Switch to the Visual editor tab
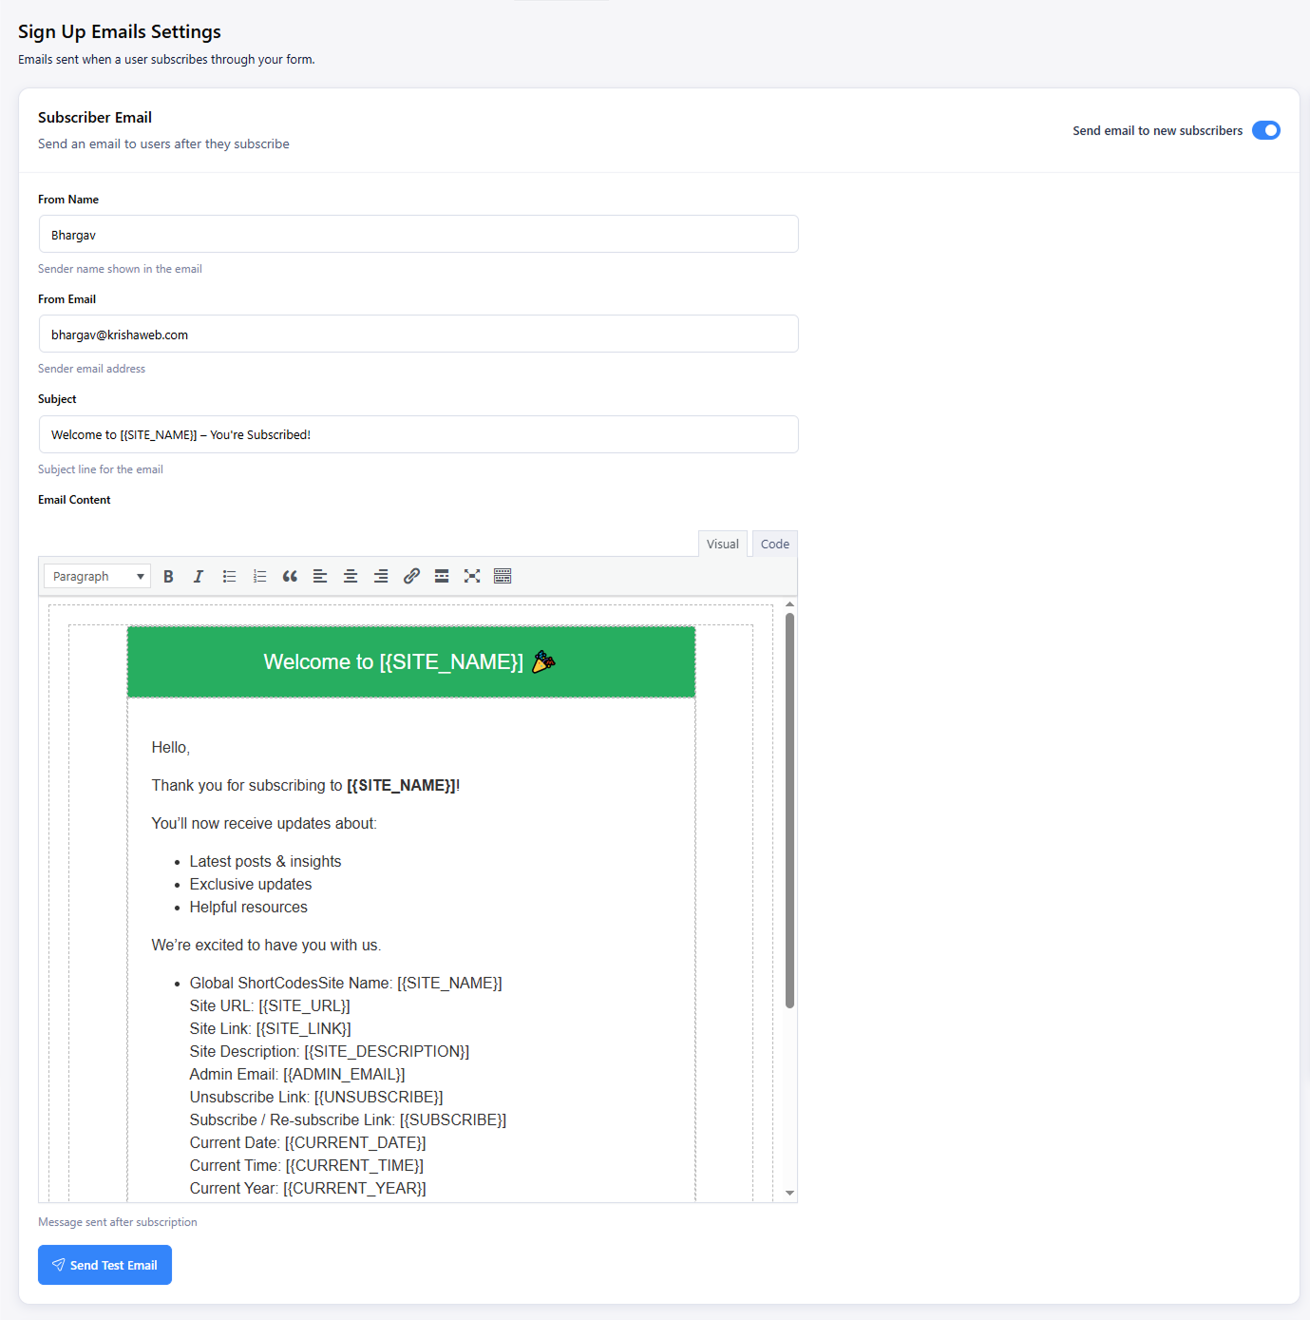Viewport: 1310px width, 1320px height. (723, 544)
